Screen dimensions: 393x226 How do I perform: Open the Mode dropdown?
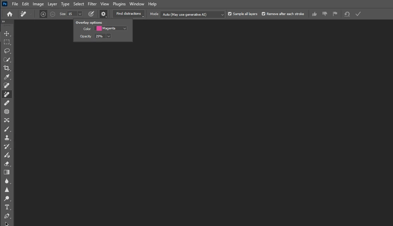coord(192,14)
